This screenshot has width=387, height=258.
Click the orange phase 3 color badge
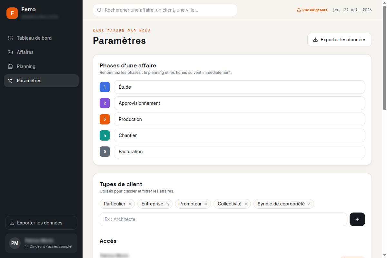[x=105, y=119]
